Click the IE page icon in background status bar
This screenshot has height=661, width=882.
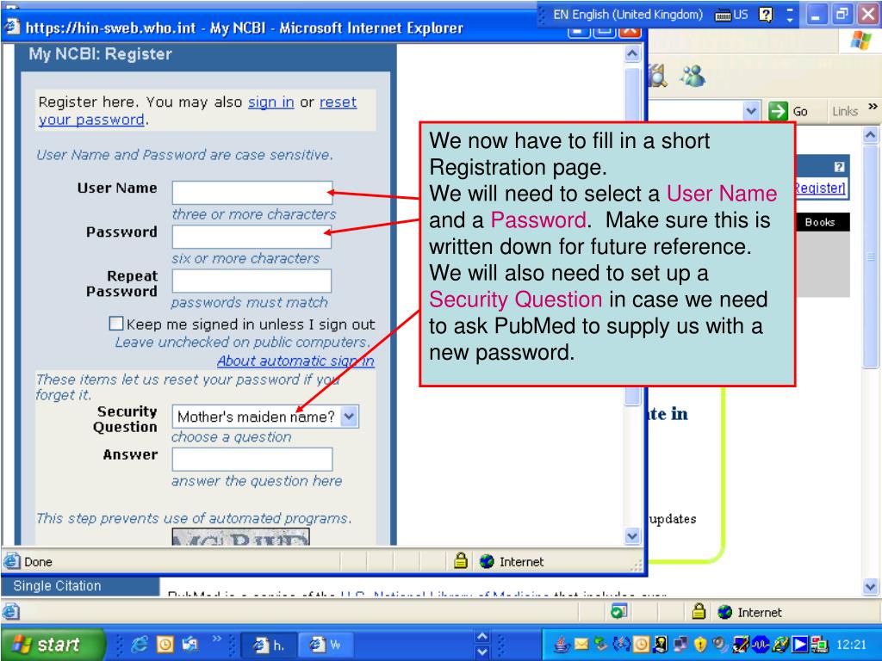tap(11, 612)
